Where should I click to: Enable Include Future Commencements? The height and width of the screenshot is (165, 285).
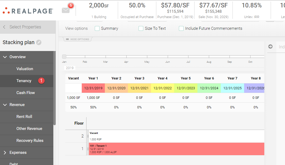(x=181, y=28)
